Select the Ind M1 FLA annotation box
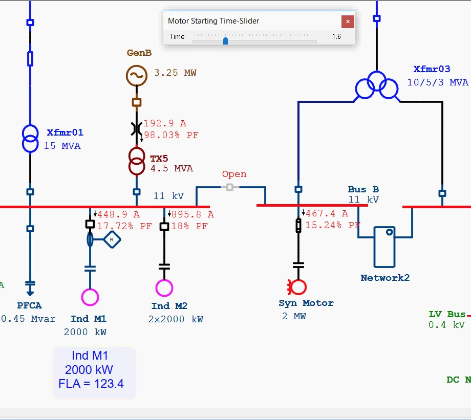471x420 pixels. (94, 372)
